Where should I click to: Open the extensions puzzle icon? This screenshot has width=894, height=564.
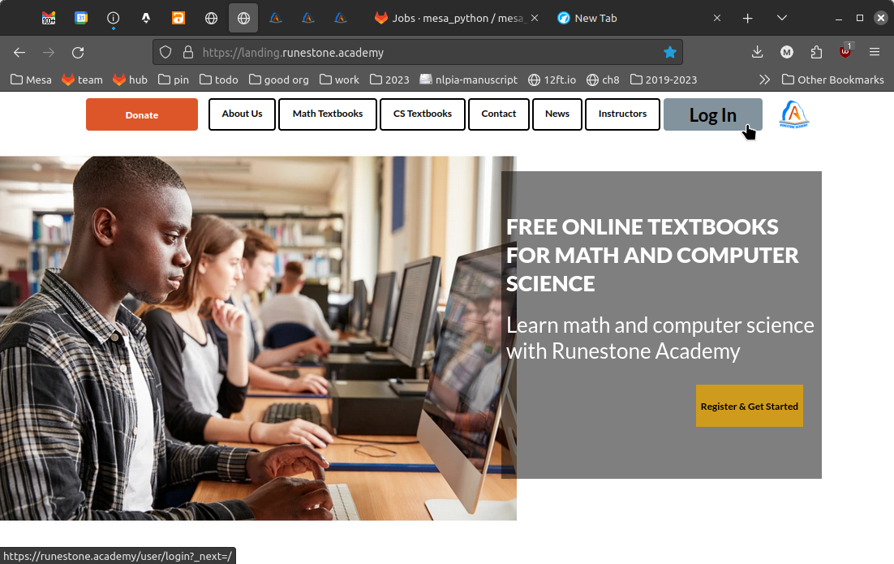pos(816,52)
